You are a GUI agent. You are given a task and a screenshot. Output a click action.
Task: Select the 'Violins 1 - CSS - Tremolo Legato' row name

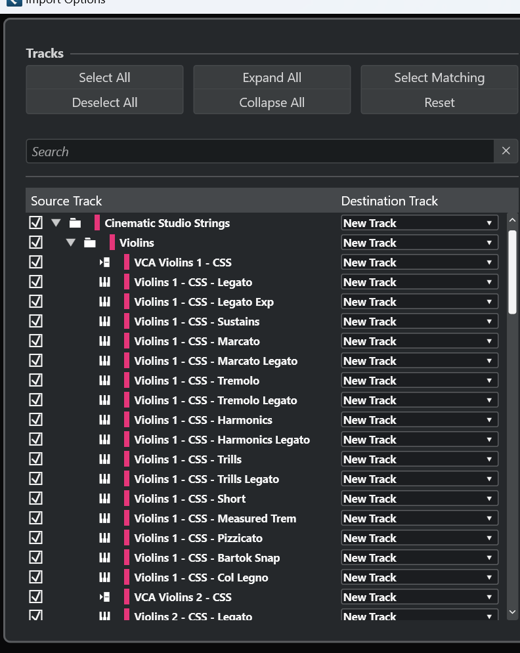(x=215, y=400)
